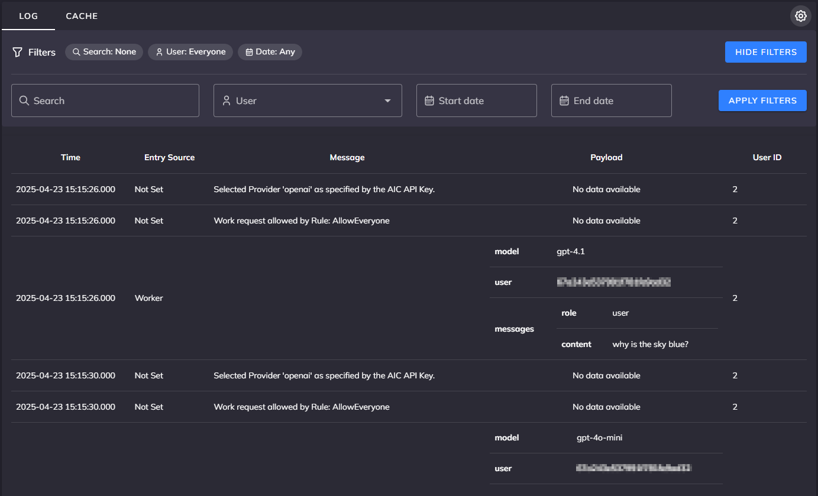818x496 pixels.
Task: Click the Time column header
Action: tap(70, 157)
